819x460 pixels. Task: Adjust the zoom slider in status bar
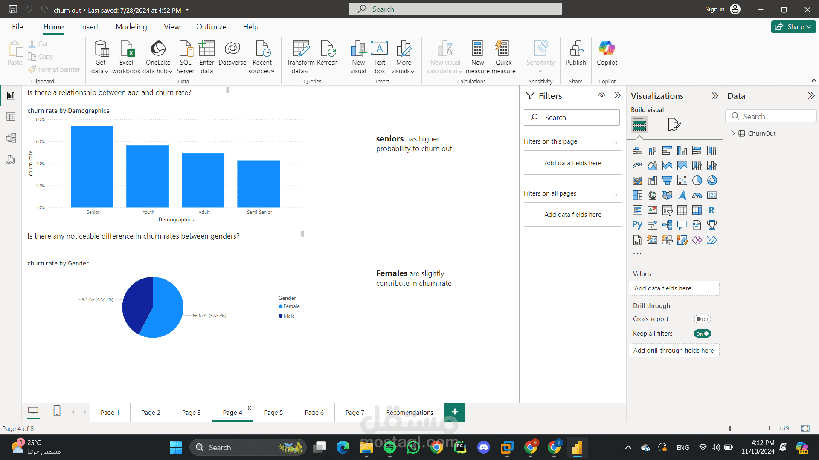click(x=730, y=428)
